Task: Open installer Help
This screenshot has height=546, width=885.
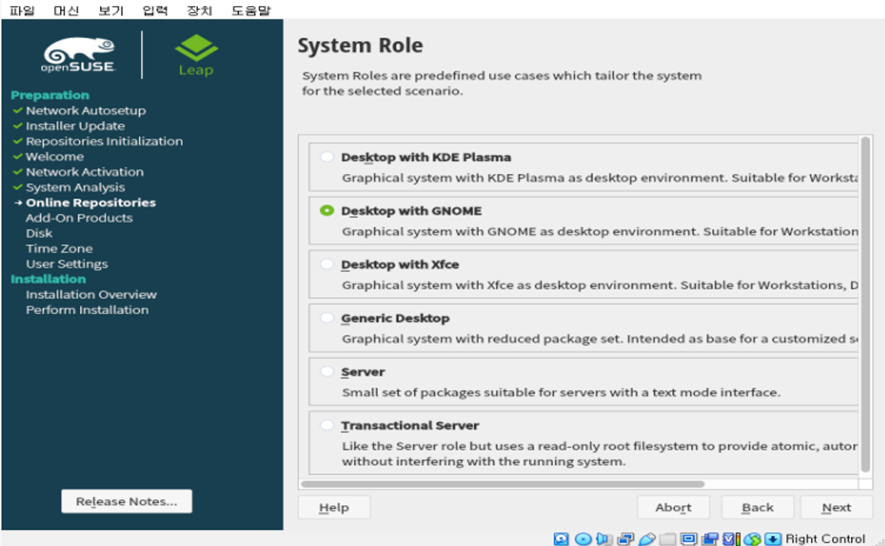Action: (334, 507)
